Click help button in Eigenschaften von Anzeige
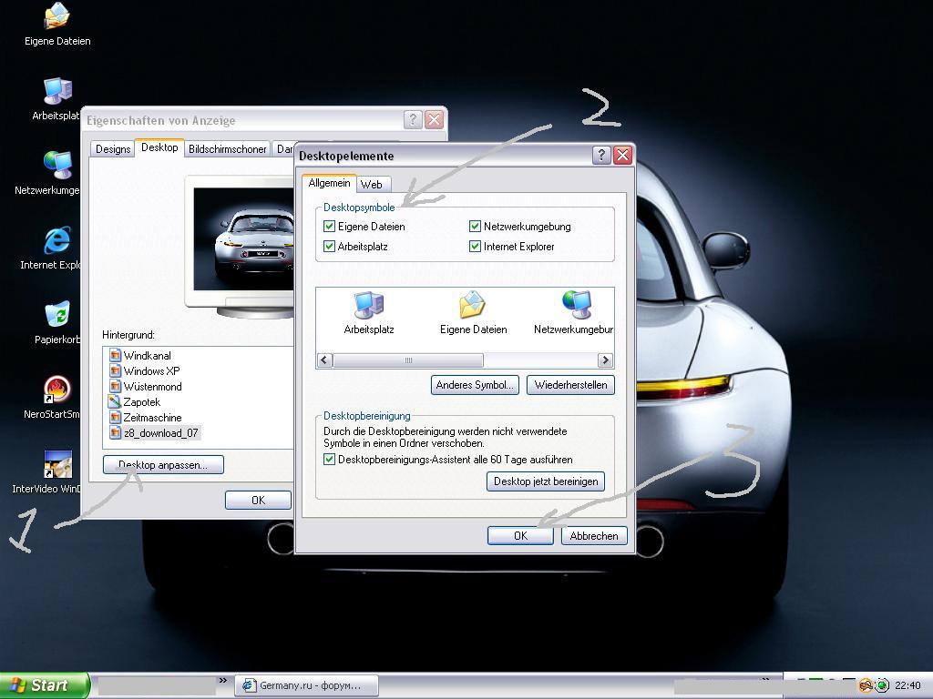Viewport: 933px width, 699px height. (413, 119)
